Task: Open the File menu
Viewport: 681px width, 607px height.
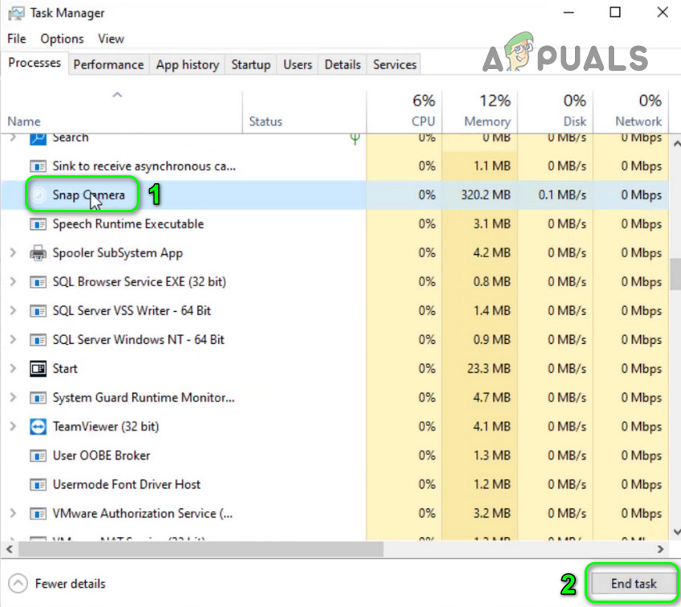Action: [17, 39]
